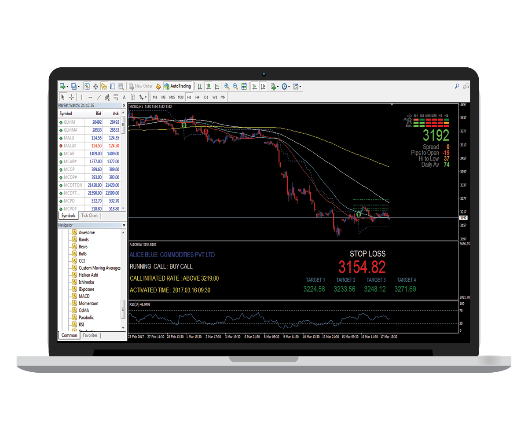Toggle the Market Watch panel icon

tap(87, 86)
